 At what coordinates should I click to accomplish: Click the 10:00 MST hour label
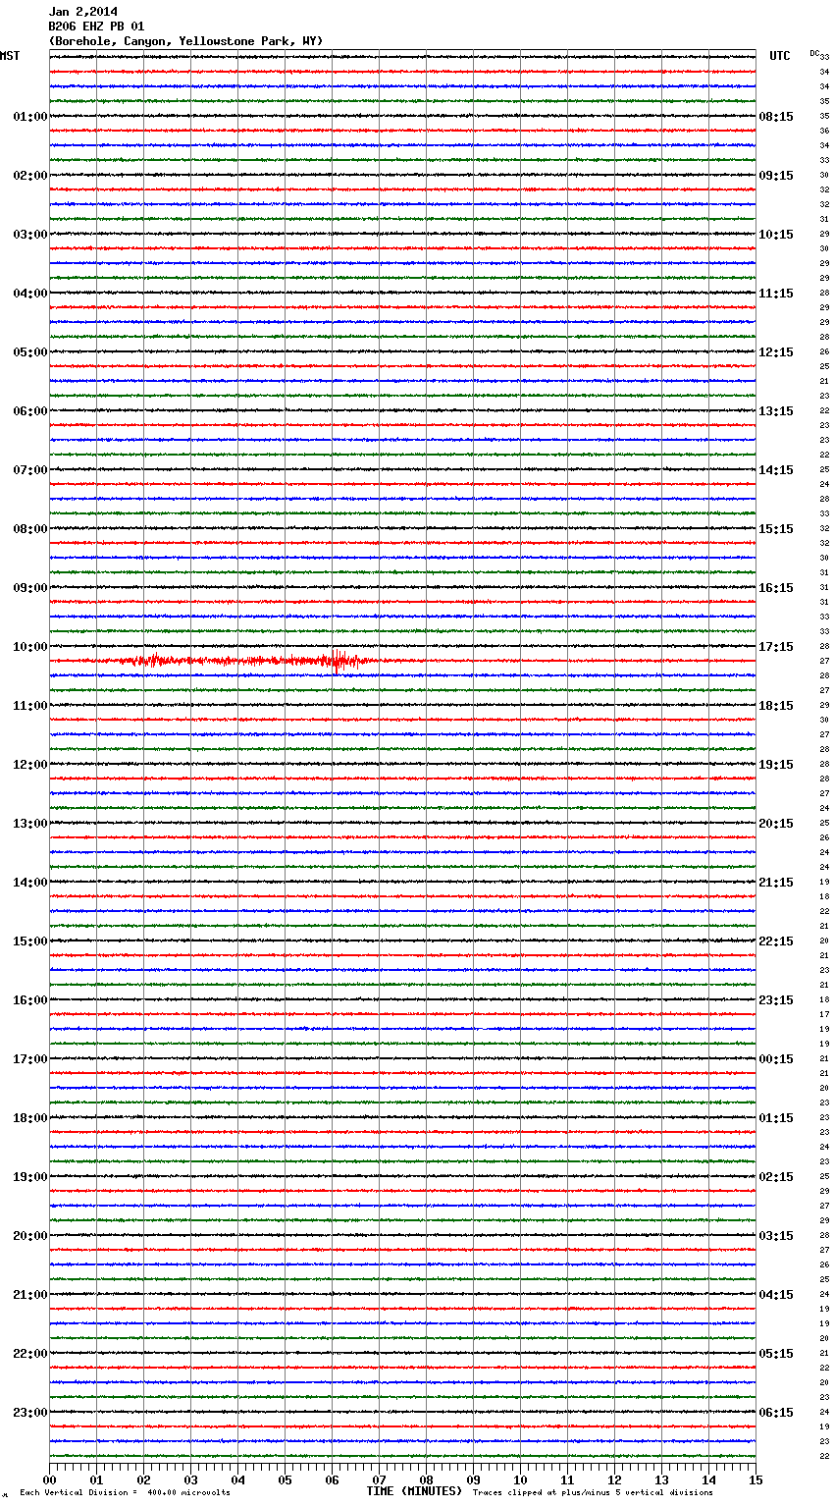29,647
